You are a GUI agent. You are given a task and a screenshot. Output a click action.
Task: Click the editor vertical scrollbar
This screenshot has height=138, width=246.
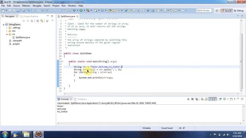[x=241, y=61]
